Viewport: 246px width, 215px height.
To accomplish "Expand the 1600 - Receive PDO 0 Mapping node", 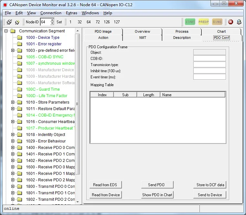I will pos(13,167).
